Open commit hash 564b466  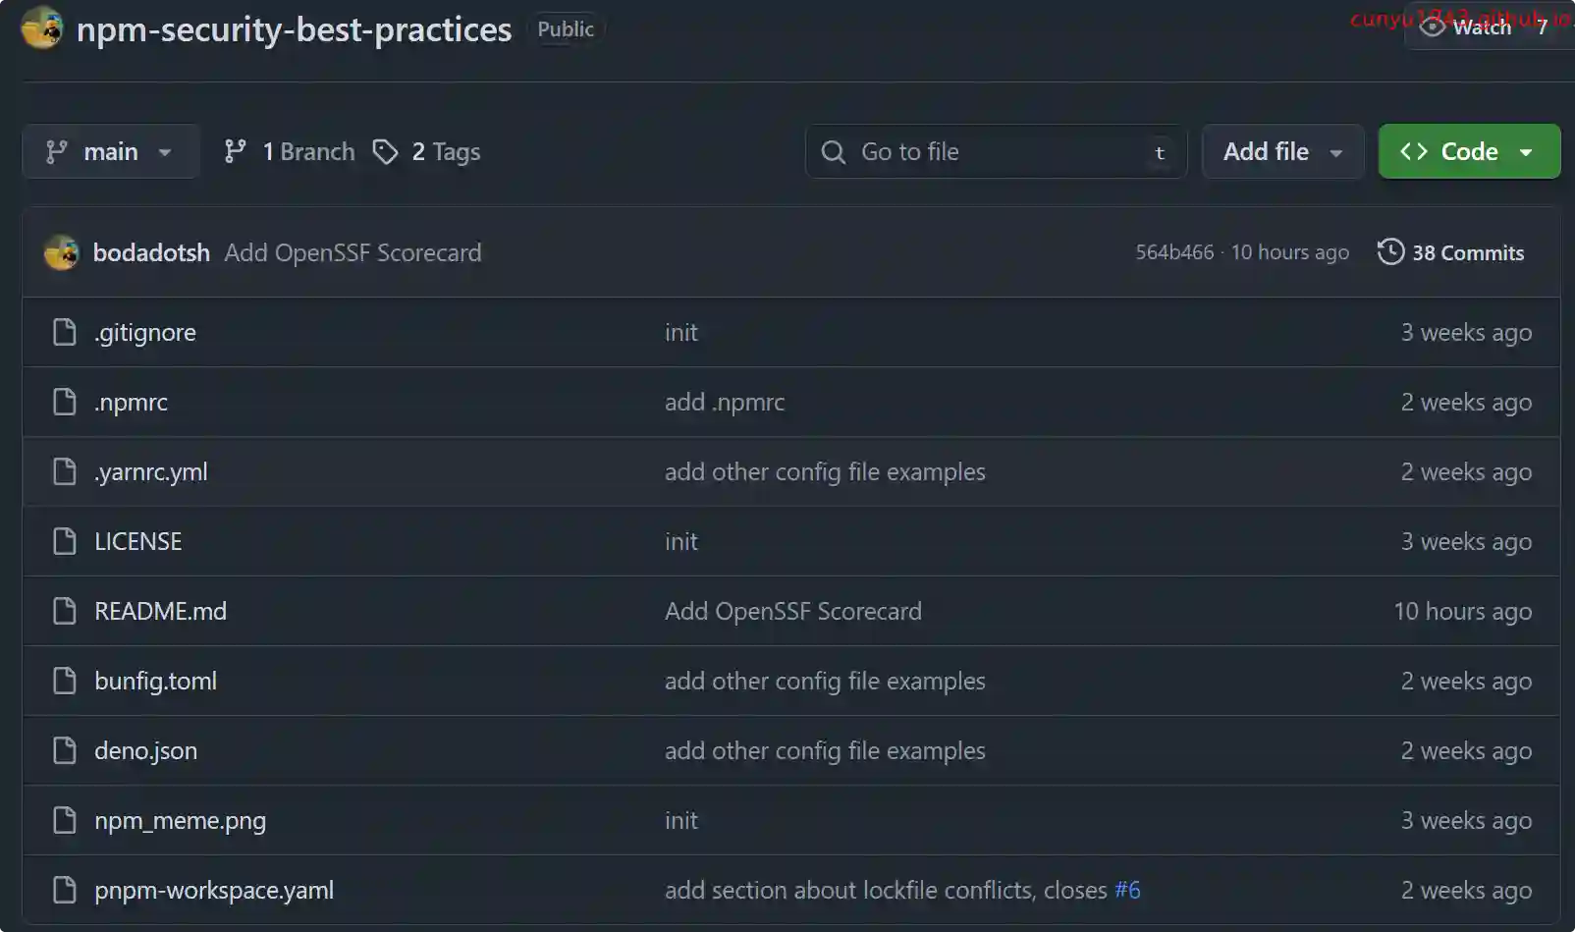pyautogui.click(x=1174, y=253)
